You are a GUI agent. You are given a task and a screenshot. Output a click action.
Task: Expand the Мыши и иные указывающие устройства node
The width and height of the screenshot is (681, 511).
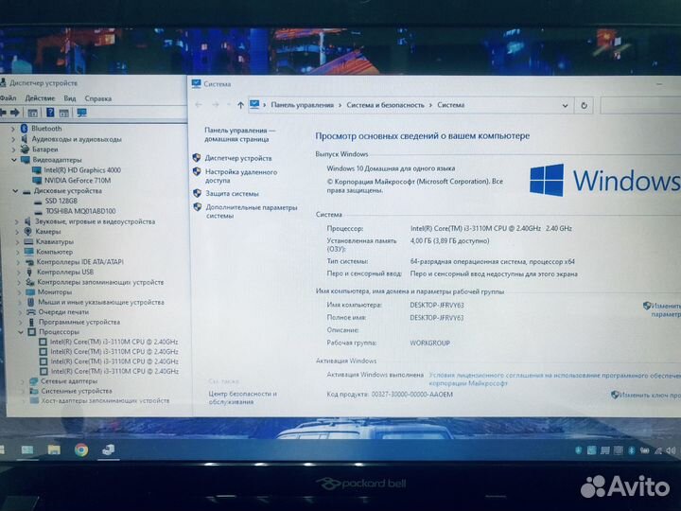(20, 302)
